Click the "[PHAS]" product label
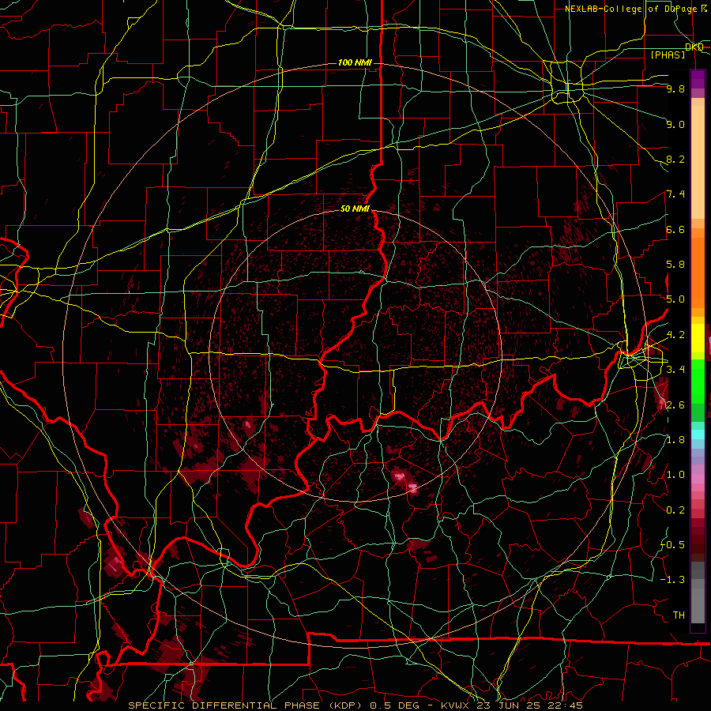This screenshot has height=711, width=711. (x=668, y=55)
